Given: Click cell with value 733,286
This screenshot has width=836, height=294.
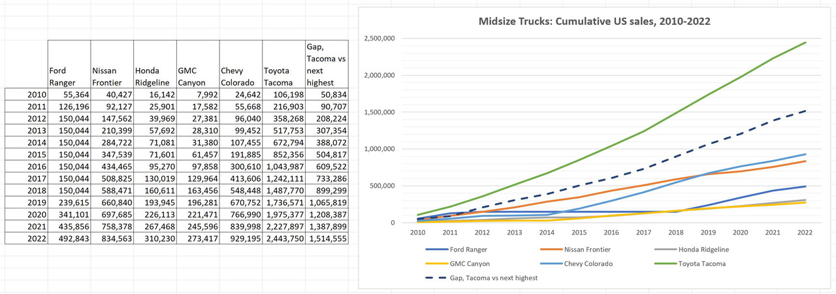Looking at the screenshot, I should [x=327, y=178].
